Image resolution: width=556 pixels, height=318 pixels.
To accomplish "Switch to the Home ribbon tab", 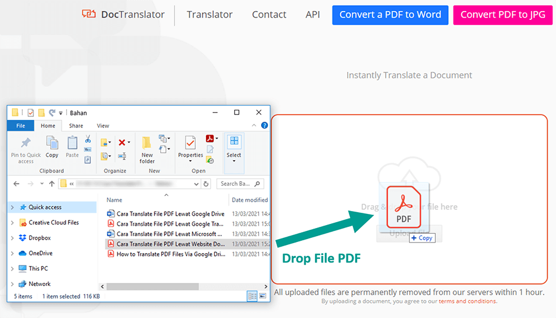I will point(48,126).
